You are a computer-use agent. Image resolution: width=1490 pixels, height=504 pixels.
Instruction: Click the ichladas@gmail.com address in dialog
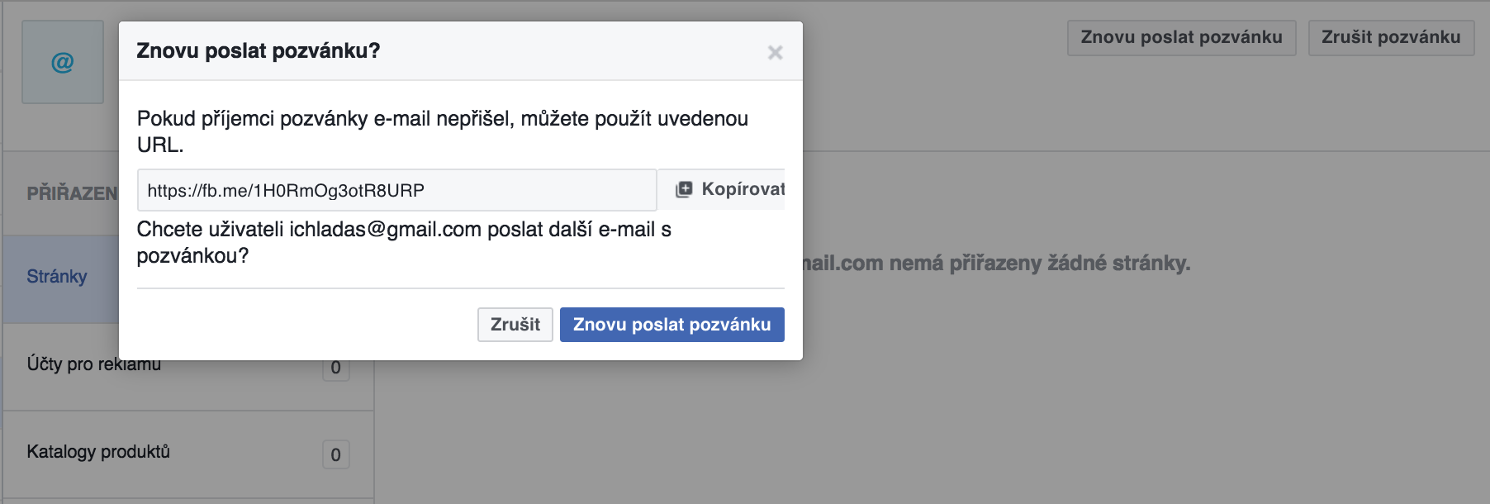pyautogui.click(x=385, y=230)
